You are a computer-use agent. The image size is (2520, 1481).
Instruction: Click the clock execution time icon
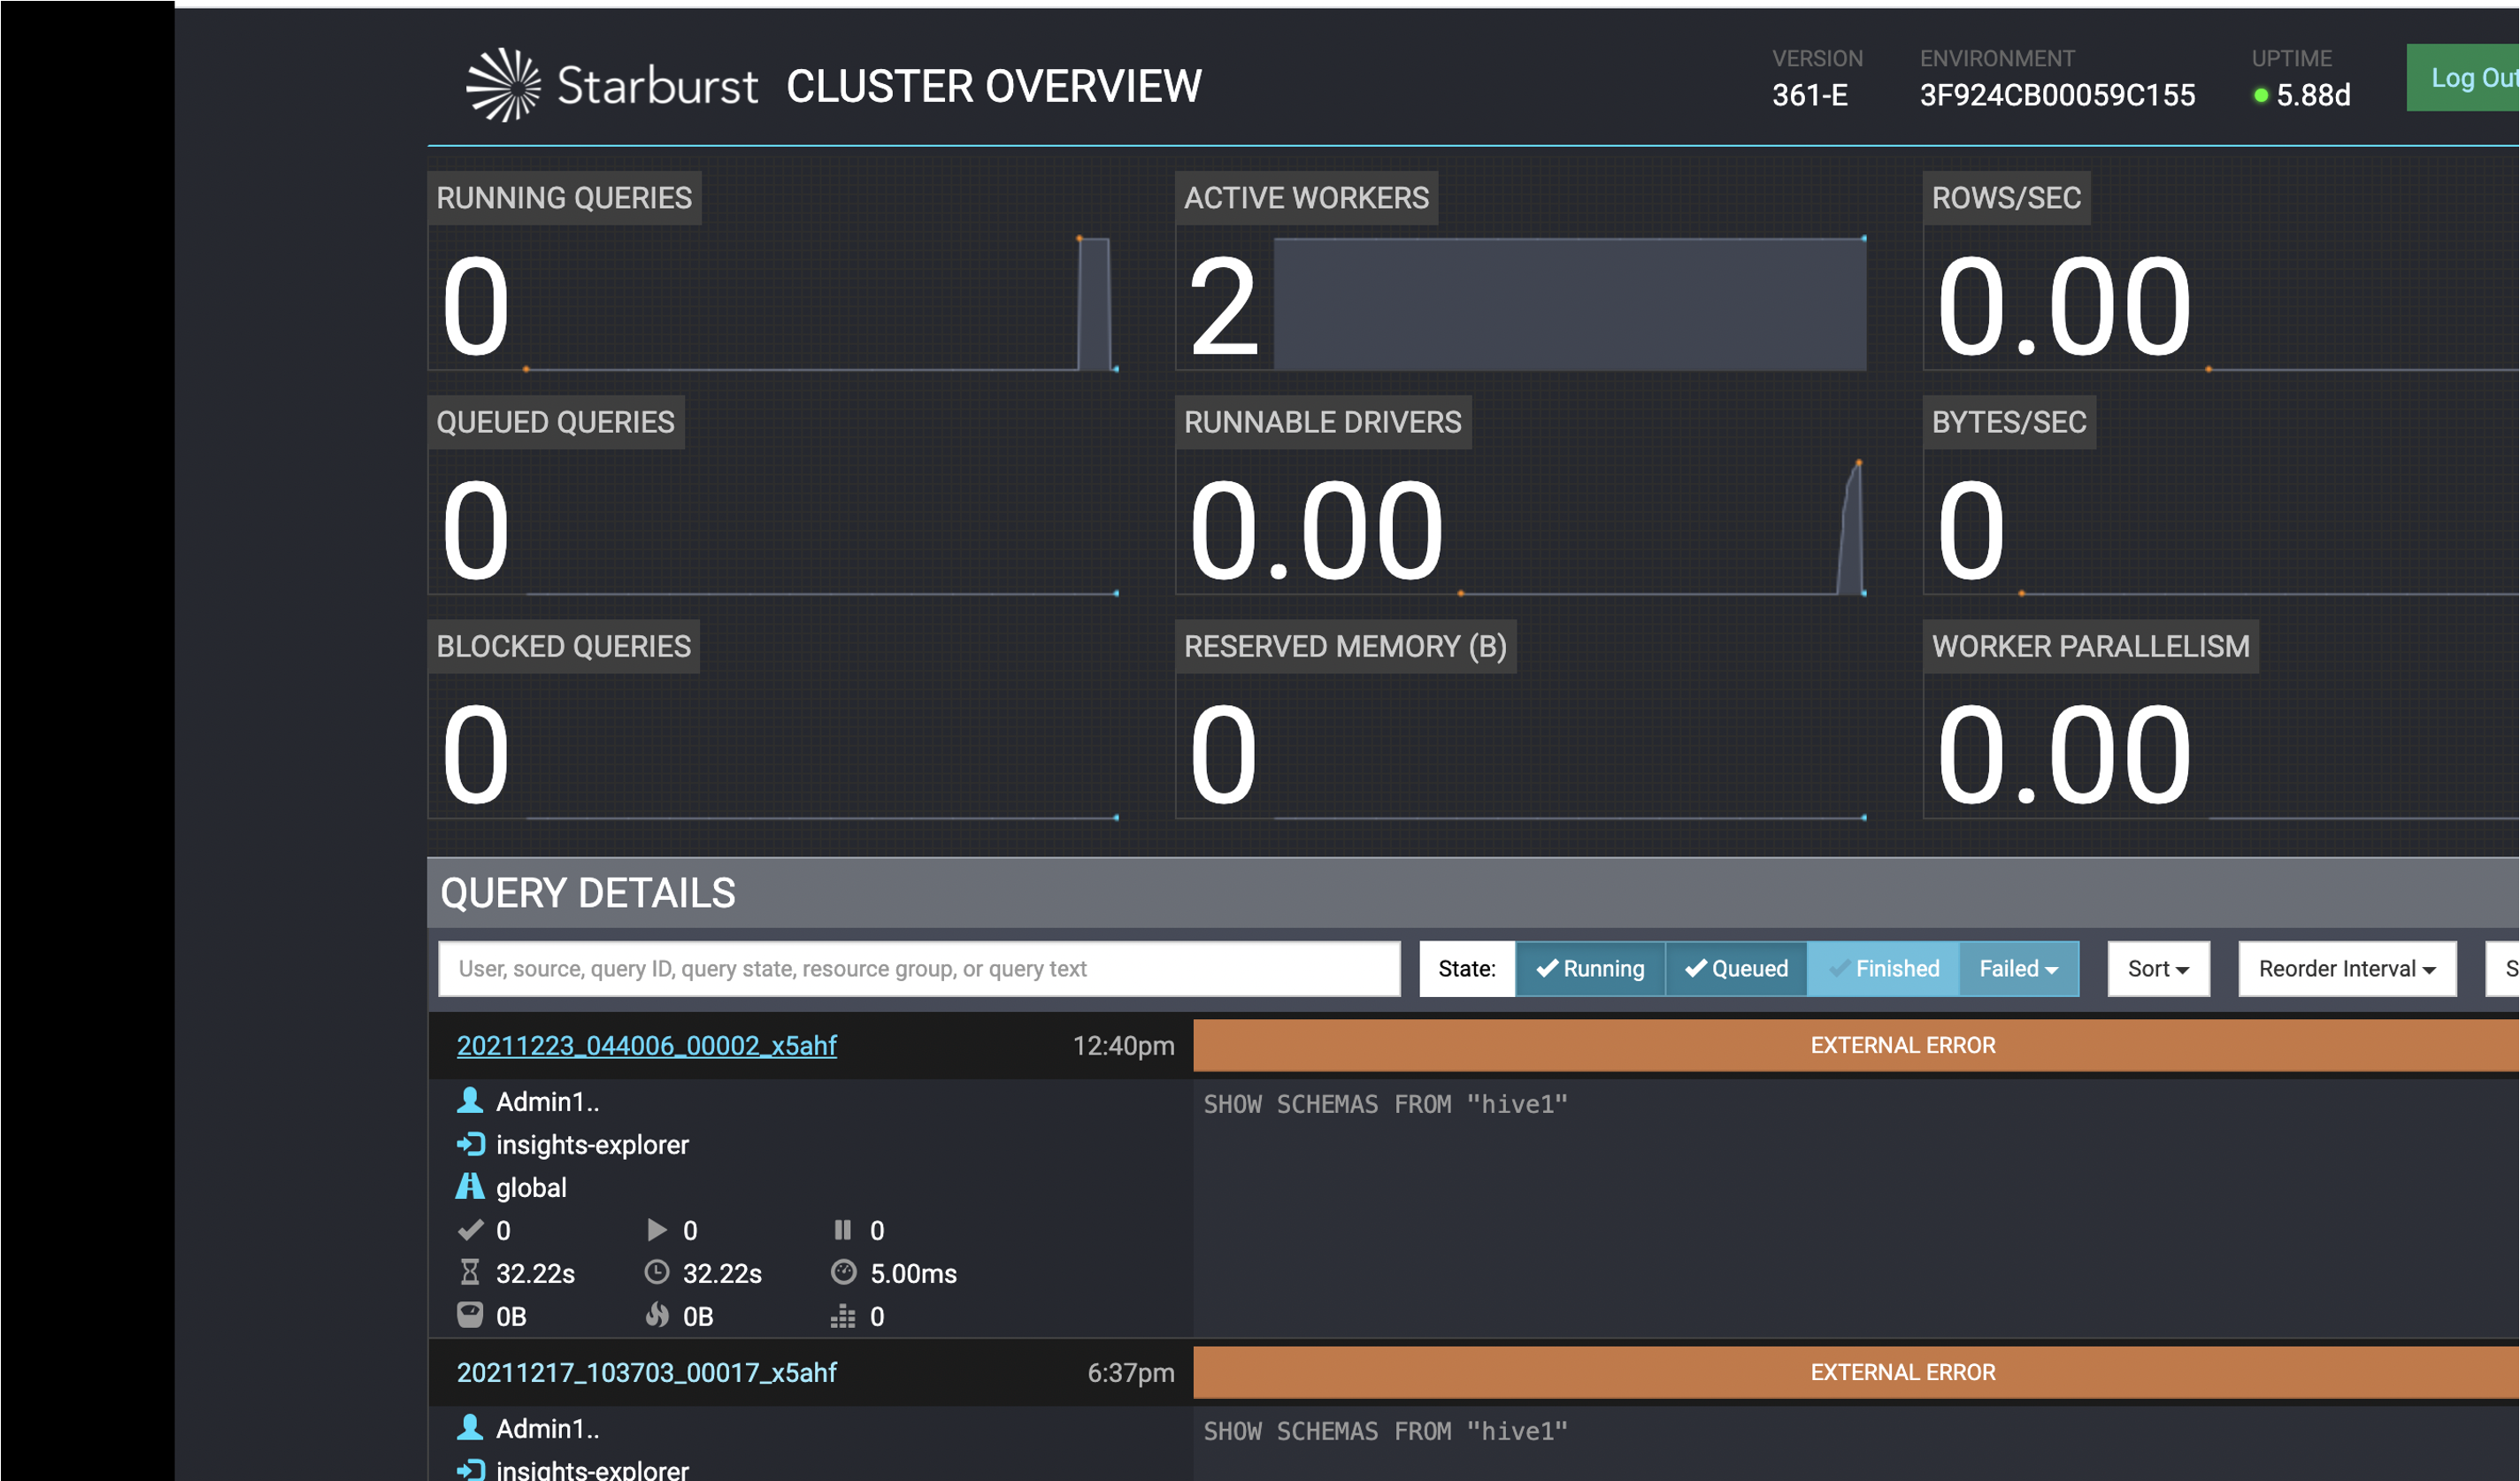(657, 1272)
